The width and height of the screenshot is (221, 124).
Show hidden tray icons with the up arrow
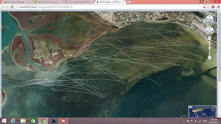(184, 121)
